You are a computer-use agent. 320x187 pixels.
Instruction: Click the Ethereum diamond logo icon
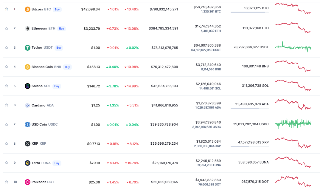(x=27, y=28)
